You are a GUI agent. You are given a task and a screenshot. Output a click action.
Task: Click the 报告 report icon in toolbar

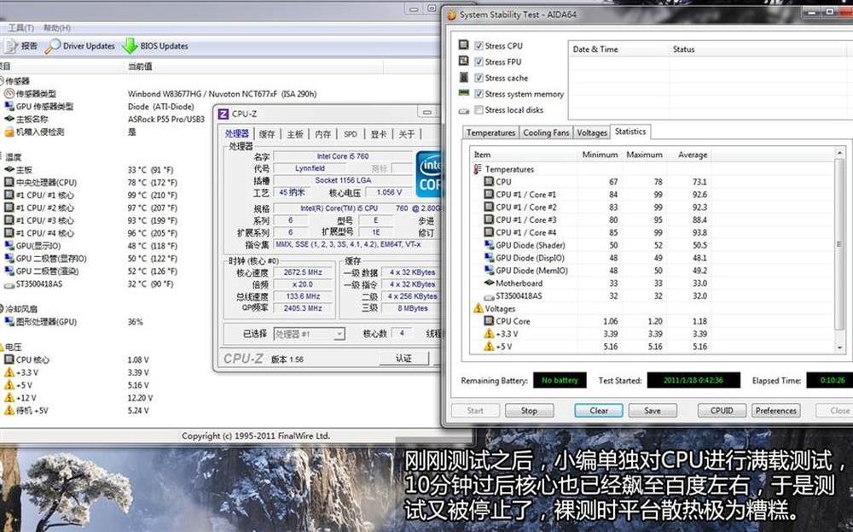point(10,46)
